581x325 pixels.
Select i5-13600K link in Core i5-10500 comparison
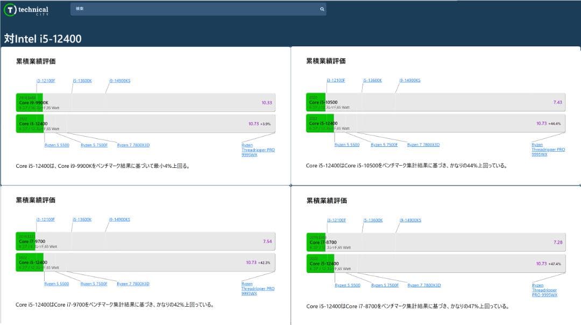coord(372,80)
